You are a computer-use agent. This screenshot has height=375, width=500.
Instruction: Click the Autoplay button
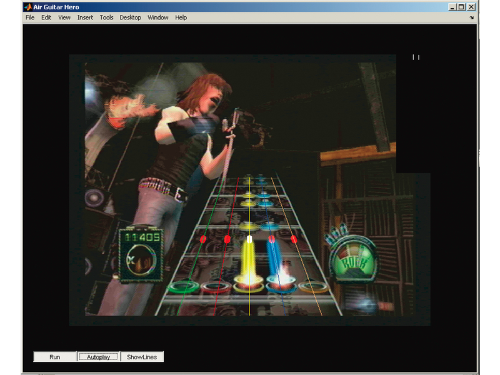(98, 357)
